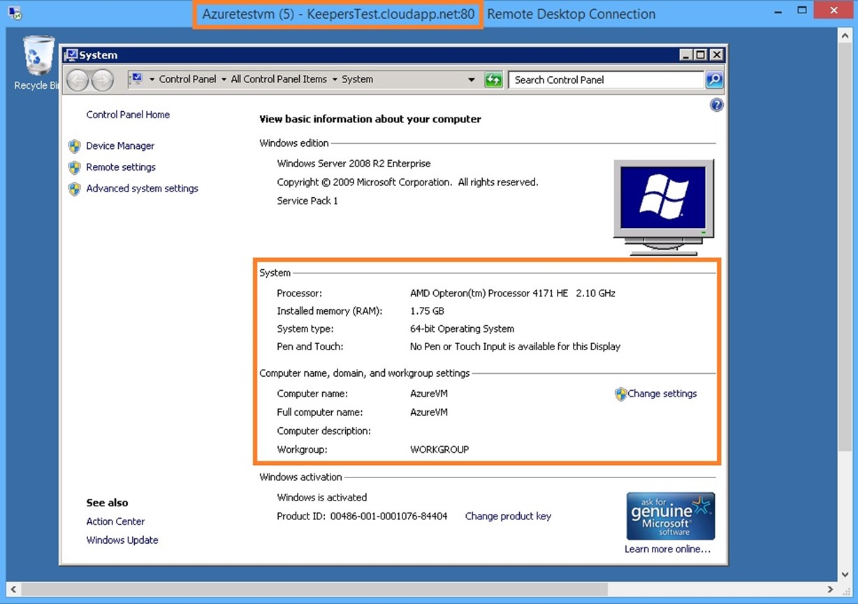
Task: Select the All Control Panel Items breadcrumb
Action: 279,79
